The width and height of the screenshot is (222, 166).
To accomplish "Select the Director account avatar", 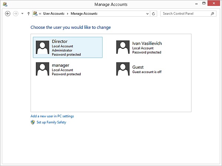I will [x=43, y=47].
